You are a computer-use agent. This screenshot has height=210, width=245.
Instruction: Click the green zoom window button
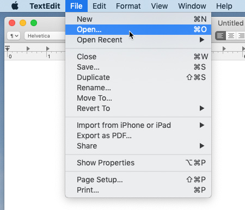coord(34,23)
